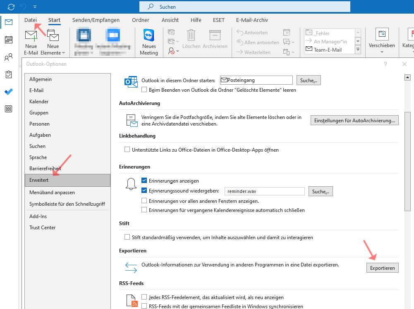Select Add-Ins in options list
This screenshot has width=414, height=309.
click(67, 216)
